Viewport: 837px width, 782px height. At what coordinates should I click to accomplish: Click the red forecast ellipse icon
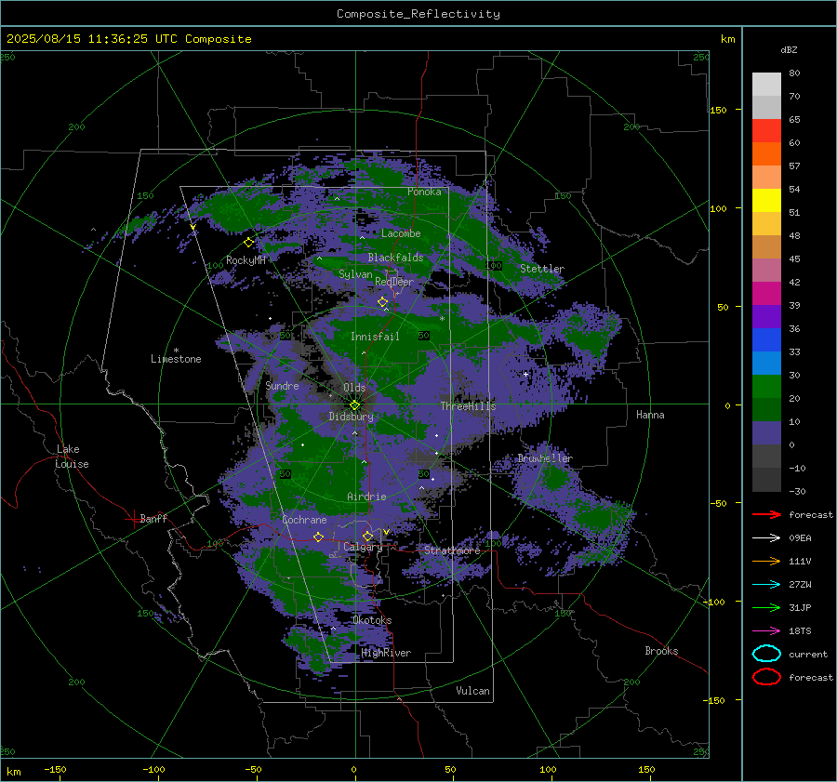[x=766, y=677]
